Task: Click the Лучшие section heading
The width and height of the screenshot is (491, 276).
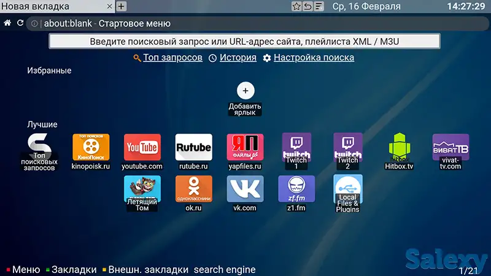Action: pos(42,125)
